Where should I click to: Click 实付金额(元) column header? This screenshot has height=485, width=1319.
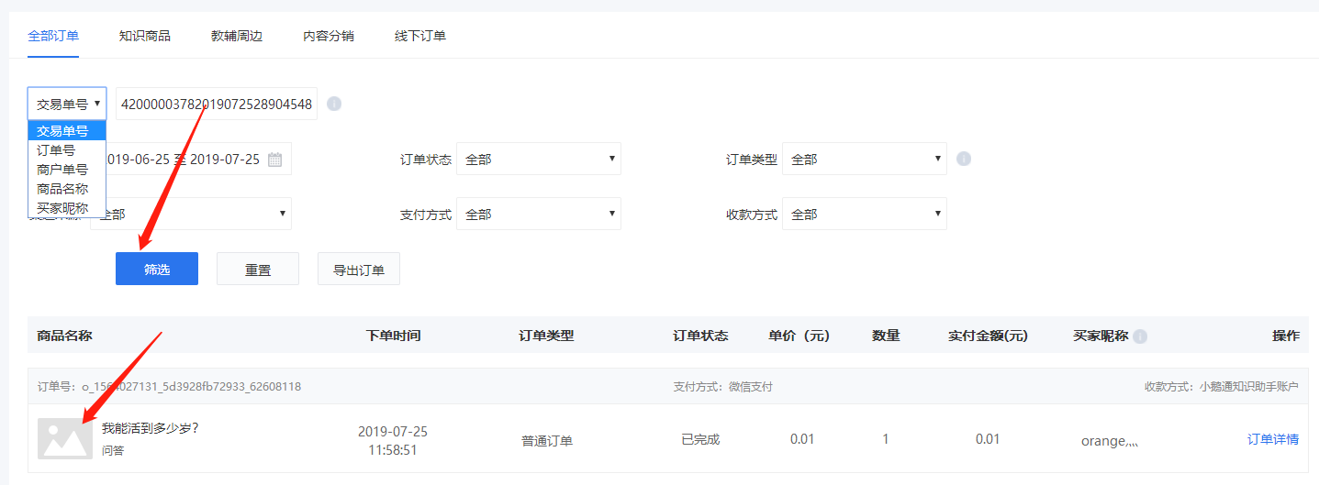[x=988, y=336]
